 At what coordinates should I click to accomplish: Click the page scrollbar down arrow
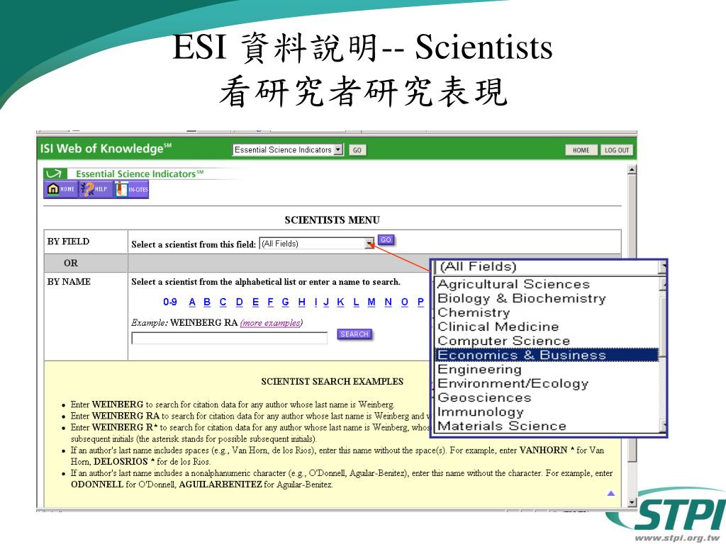(x=632, y=502)
